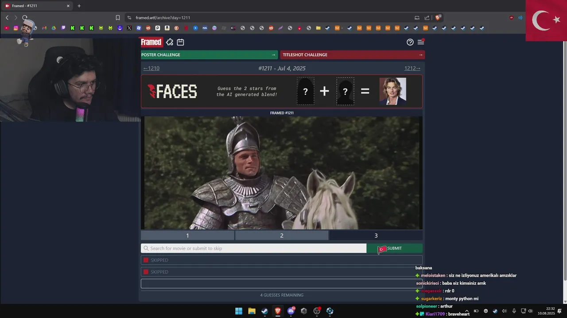Open the Netflix bookmark
This screenshot has width=567, height=318.
(x=186, y=28)
